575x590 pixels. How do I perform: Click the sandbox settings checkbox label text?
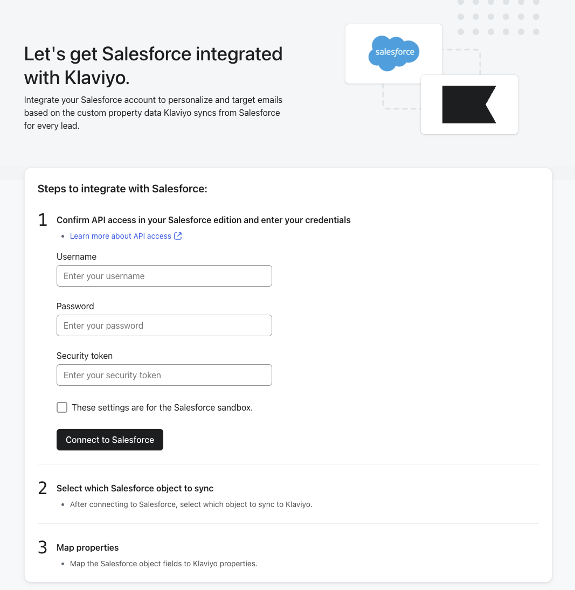point(162,407)
